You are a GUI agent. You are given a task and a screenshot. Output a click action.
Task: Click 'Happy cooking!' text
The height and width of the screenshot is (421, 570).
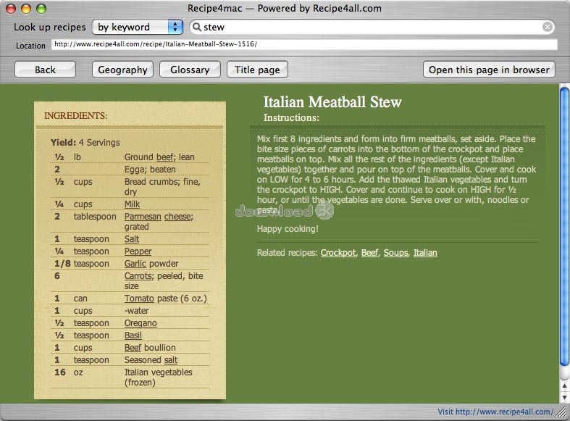coord(288,229)
